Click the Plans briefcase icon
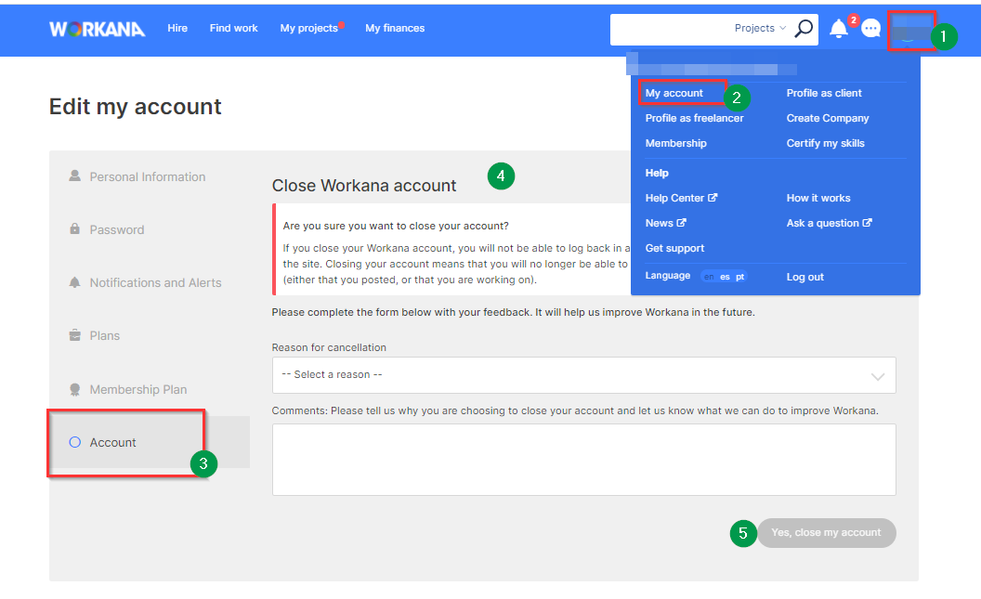This screenshot has width=981, height=599. pos(74,335)
